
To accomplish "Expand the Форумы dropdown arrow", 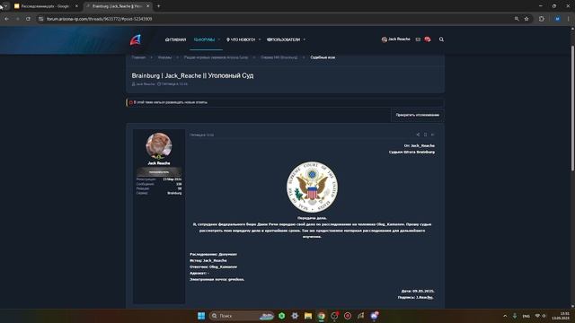I will tap(219, 39).
